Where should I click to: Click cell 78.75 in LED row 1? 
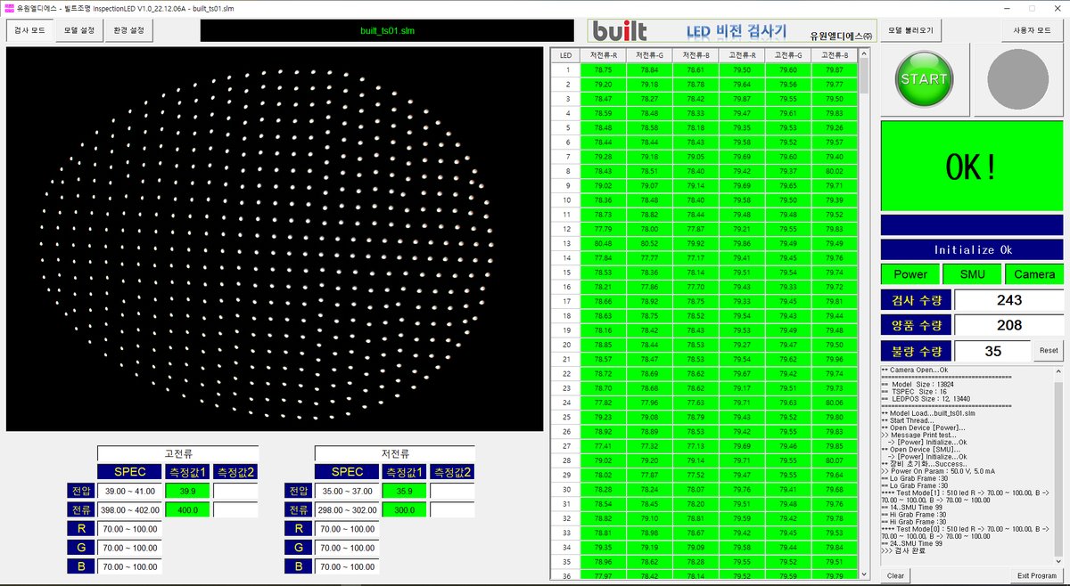pyautogui.click(x=603, y=69)
